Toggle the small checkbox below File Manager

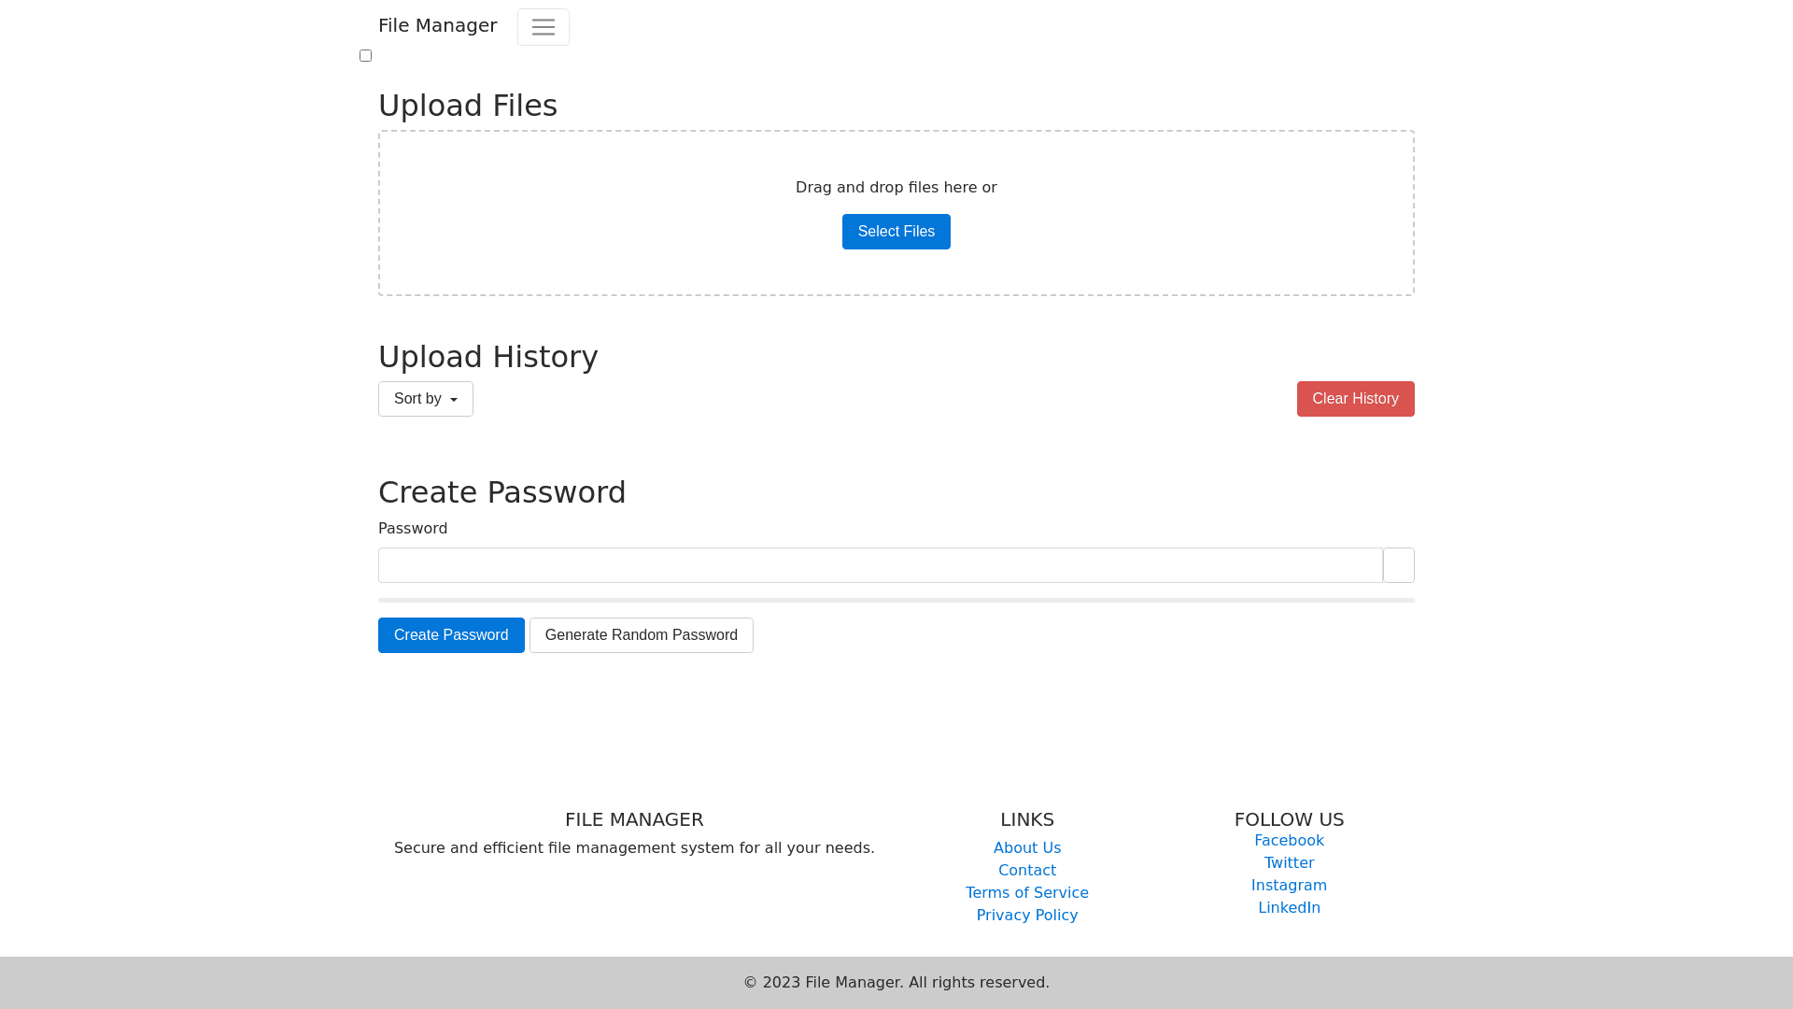pyautogui.click(x=365, y=56)
